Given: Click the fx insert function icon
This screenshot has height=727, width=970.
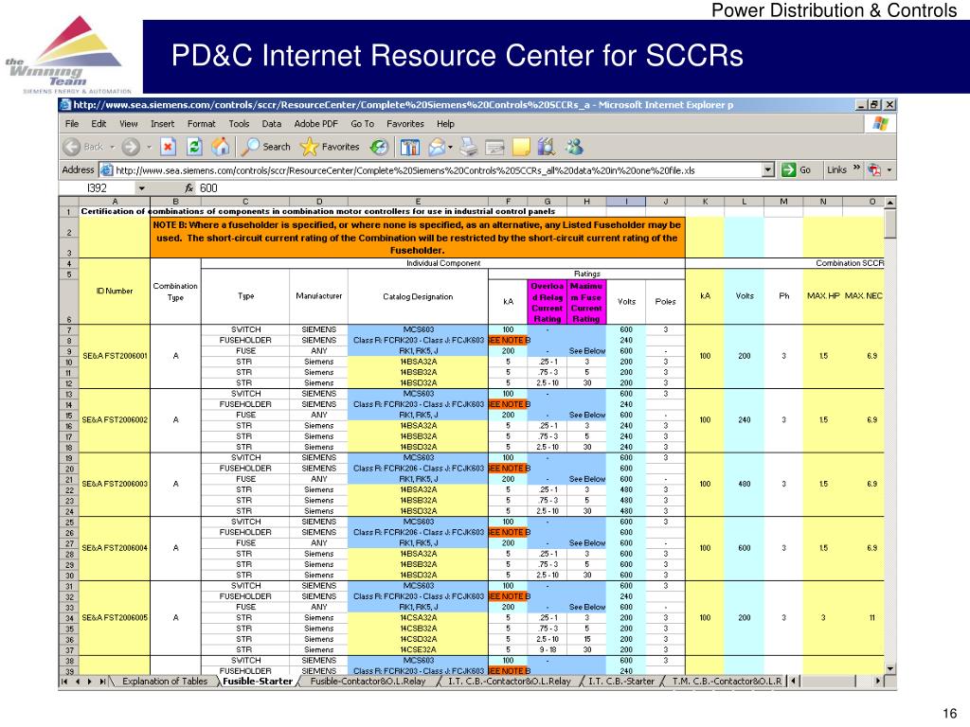Looking at the screenshot, I should point(189,188).
